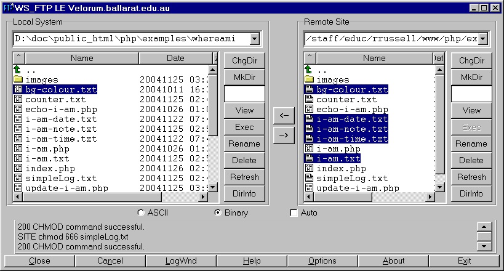Click Local System DirInfo button

244,194
